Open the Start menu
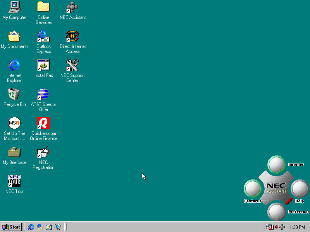The height and width of the screenshot is (232, 310). coord(11,227)
